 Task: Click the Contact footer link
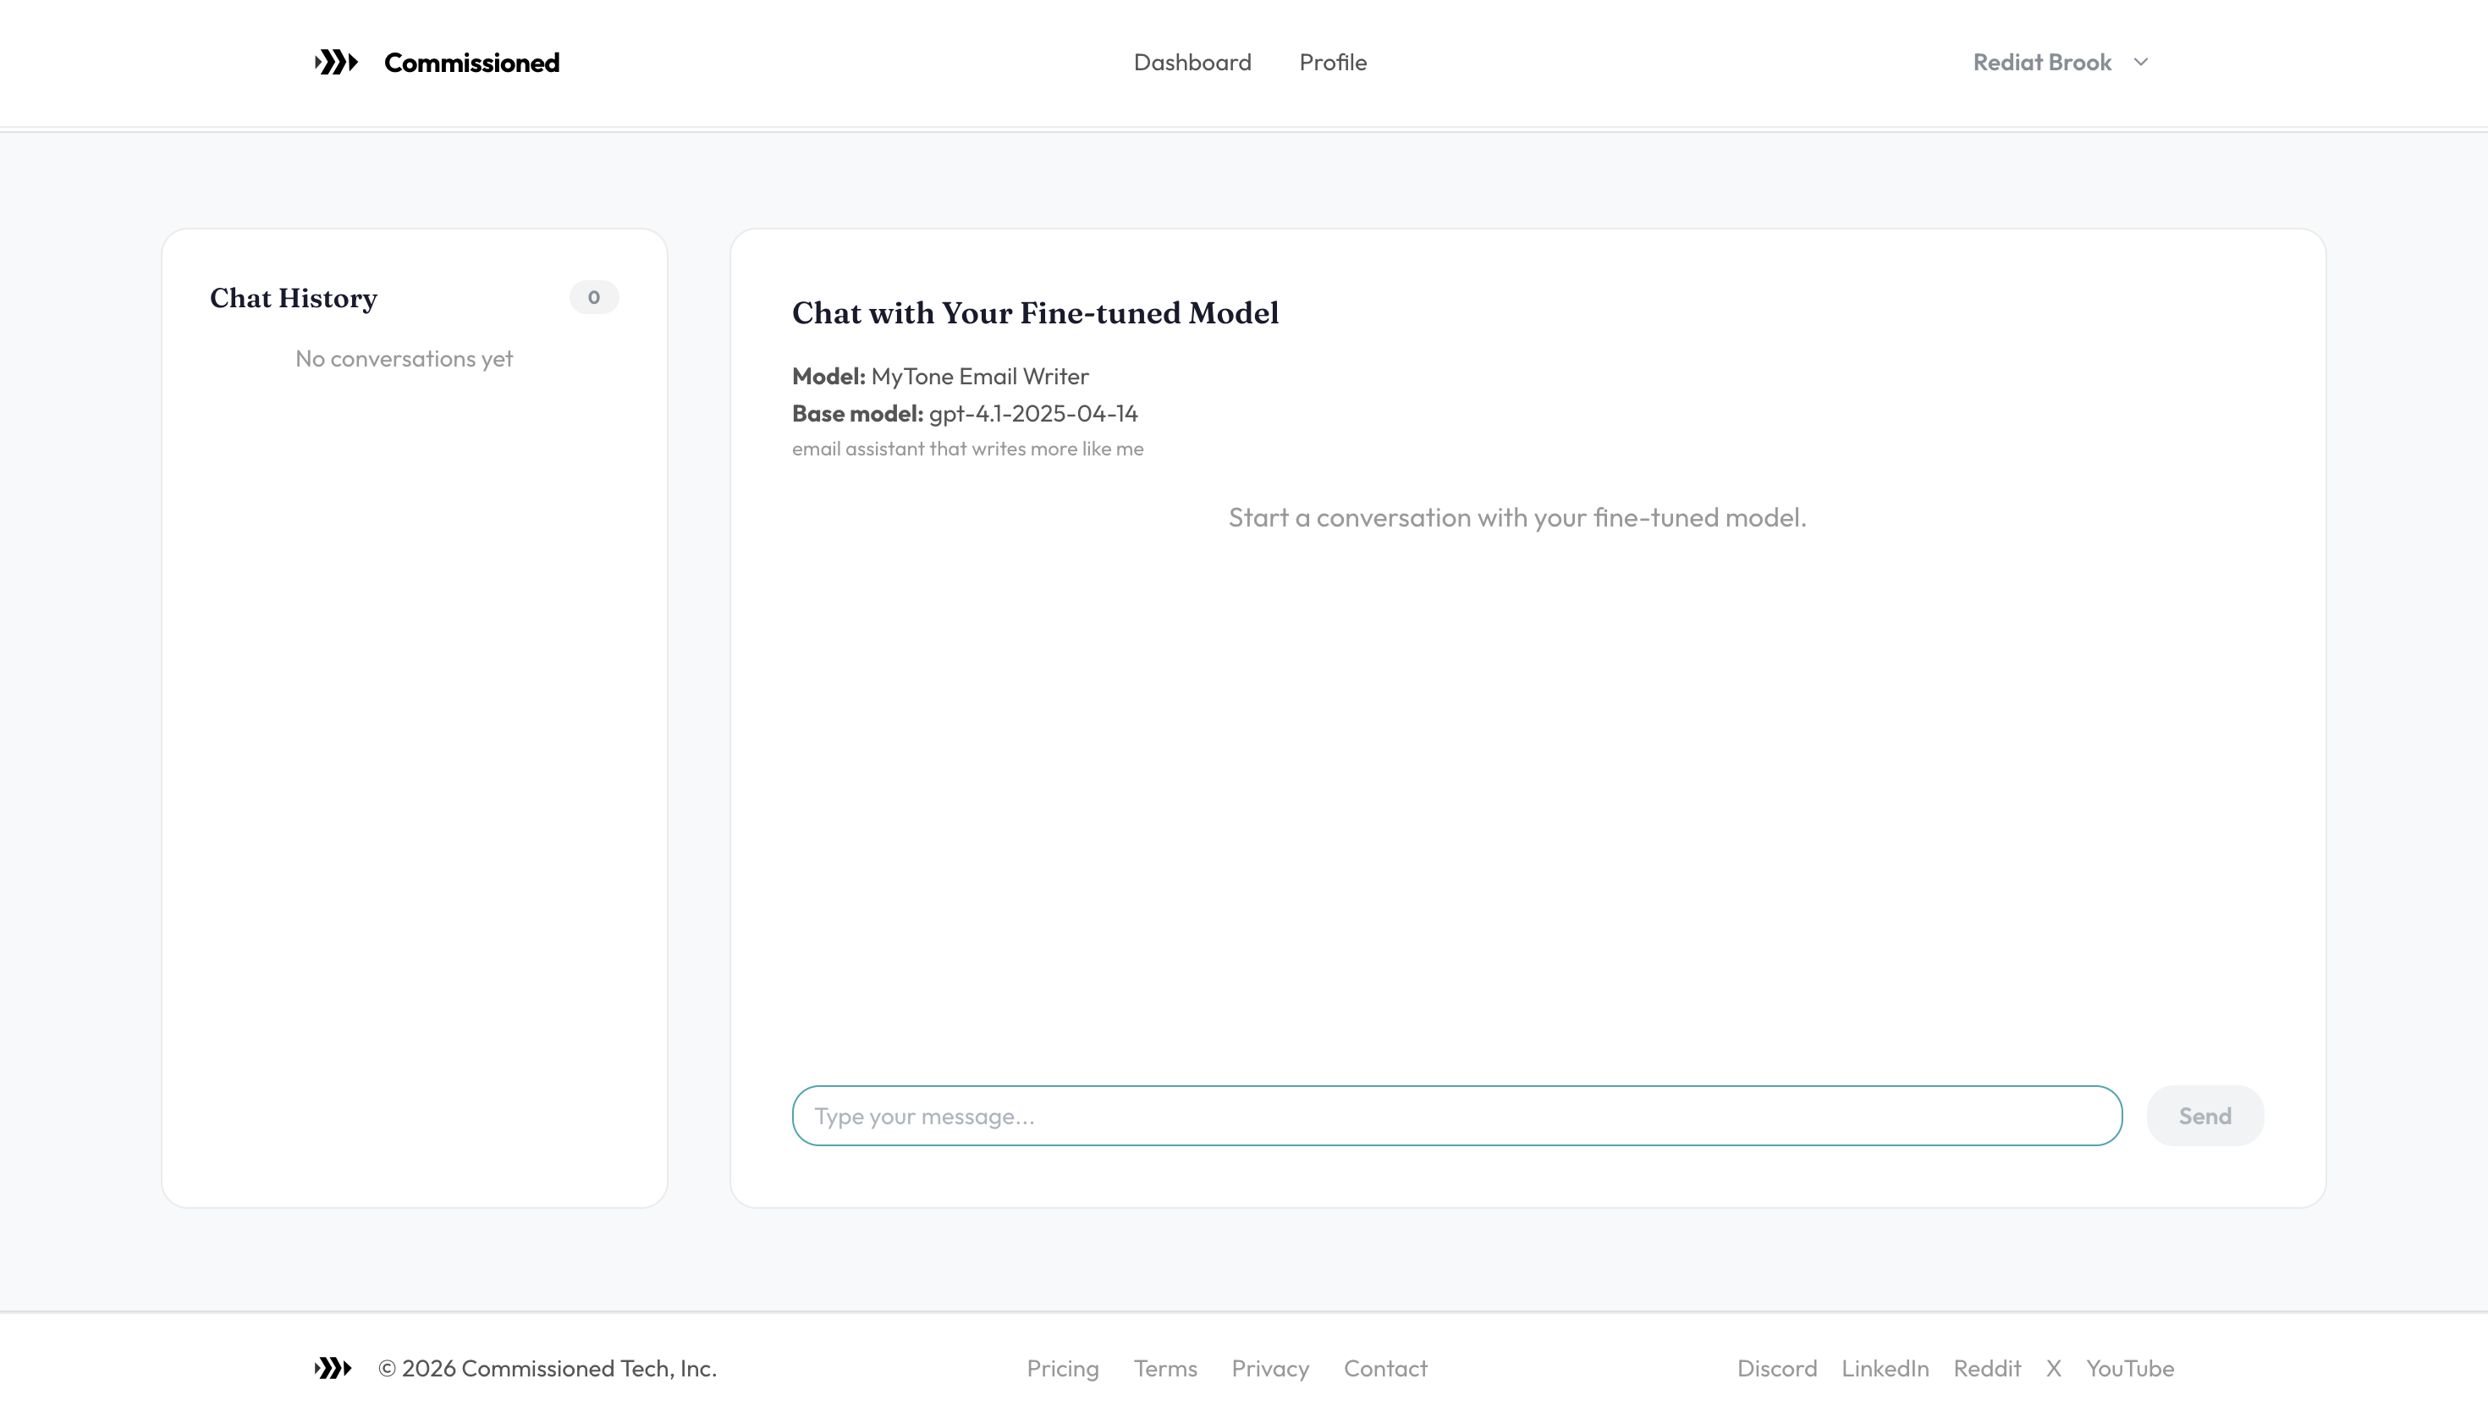(x=1385, y=1367)
